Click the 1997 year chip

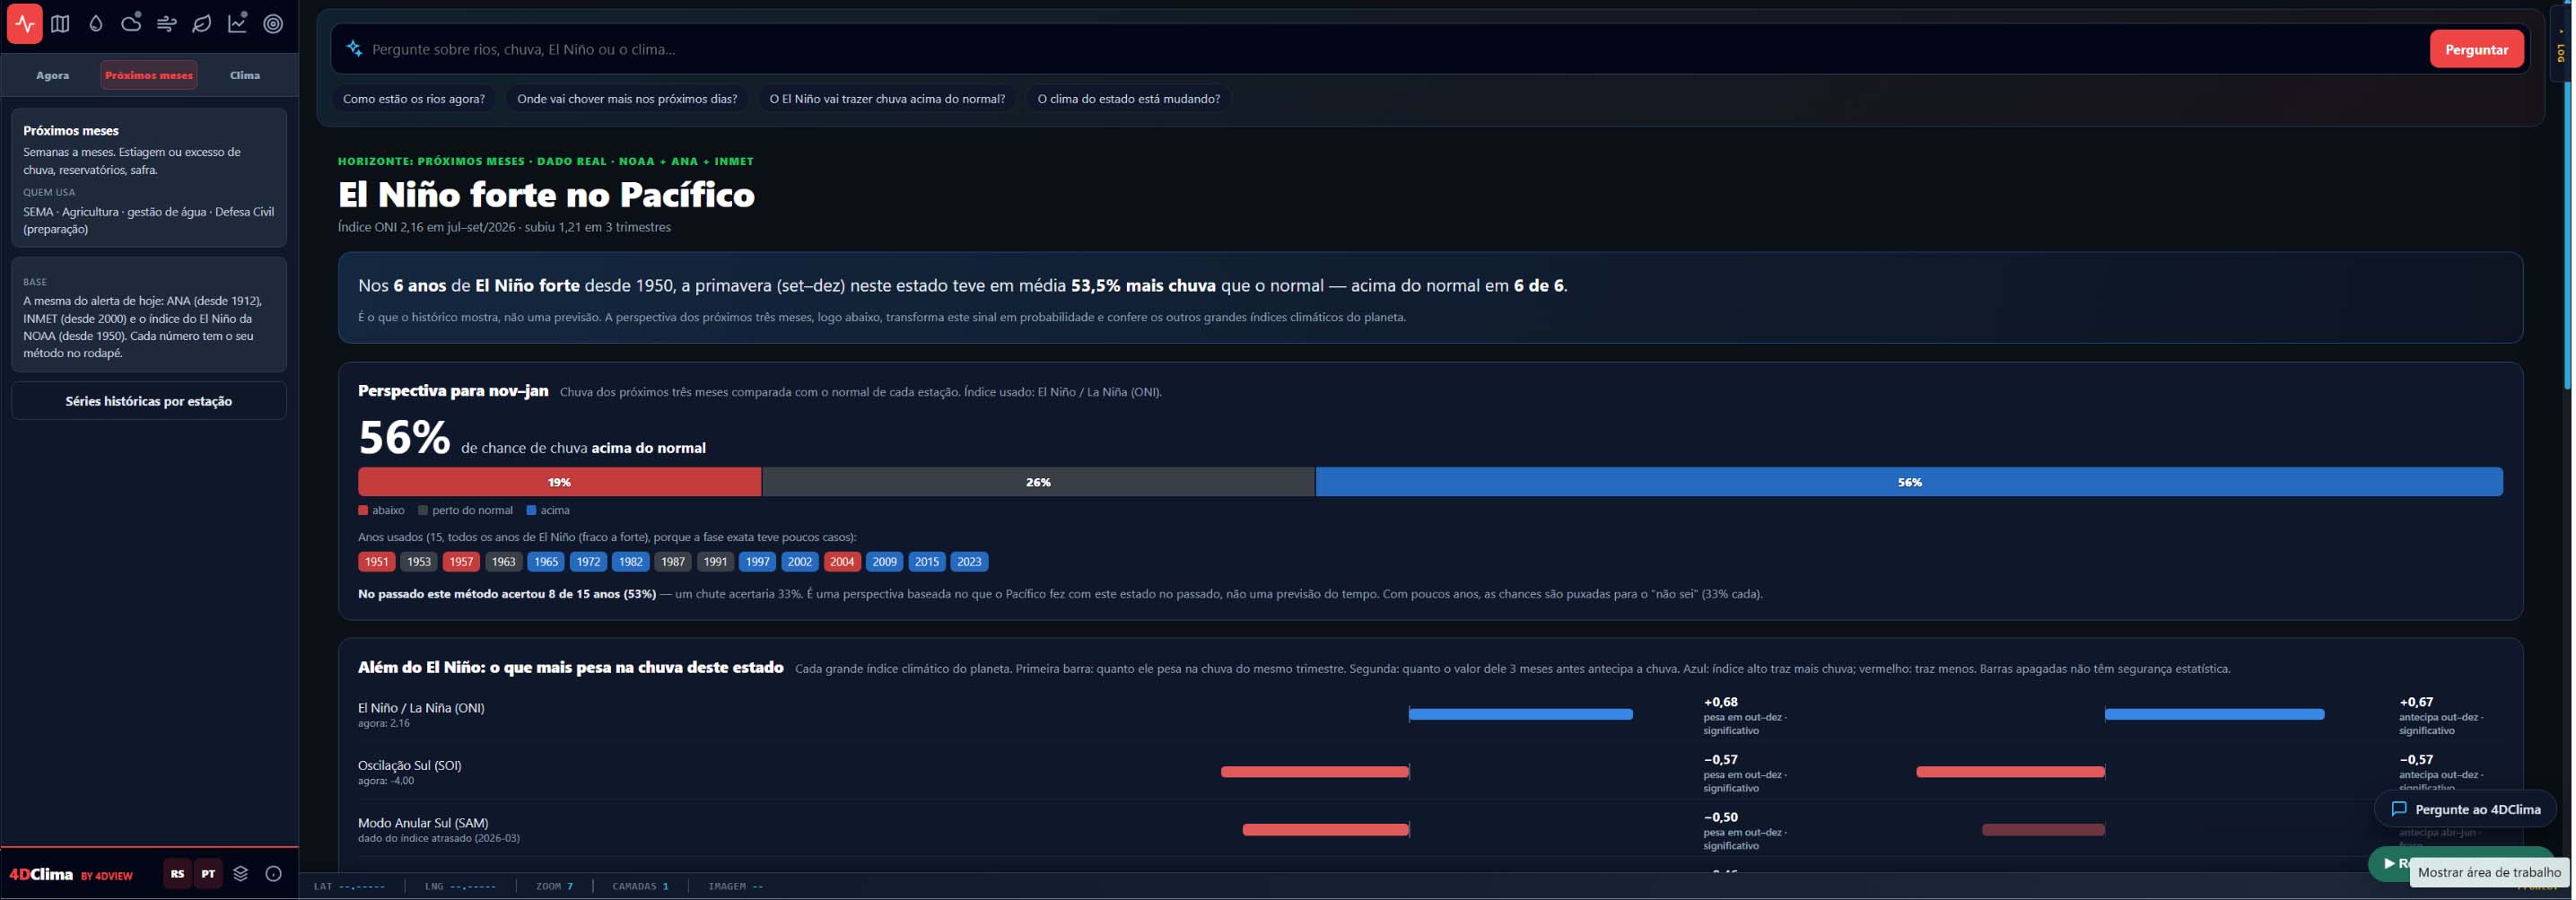click(758, 562)
